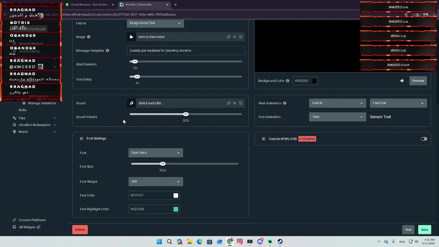Switch to Overall Revenue Kick Dashboard tab
This screenshot has height=247, width=439.
(x=90, y=4)
